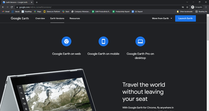Open a new tab with the plus button
This screenshot has width=209, height=111.
[37, 2]
